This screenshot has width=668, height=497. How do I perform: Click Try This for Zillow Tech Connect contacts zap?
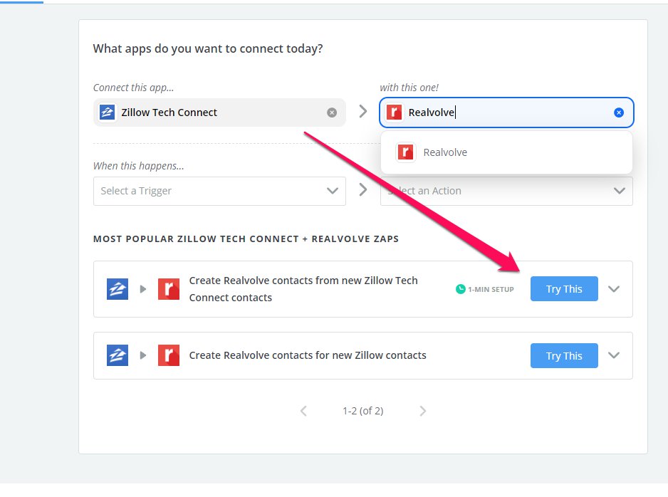(564, 289)
